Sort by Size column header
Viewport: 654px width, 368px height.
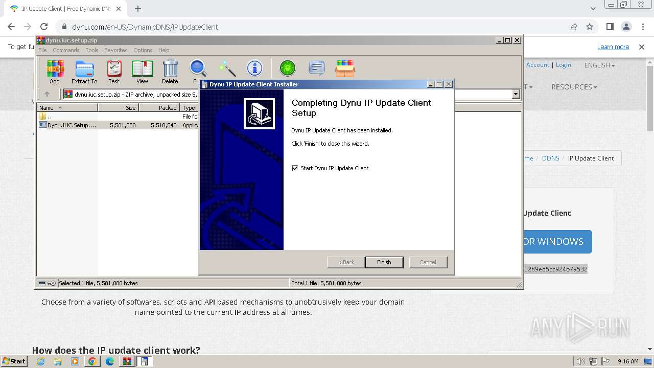[118, 108]
